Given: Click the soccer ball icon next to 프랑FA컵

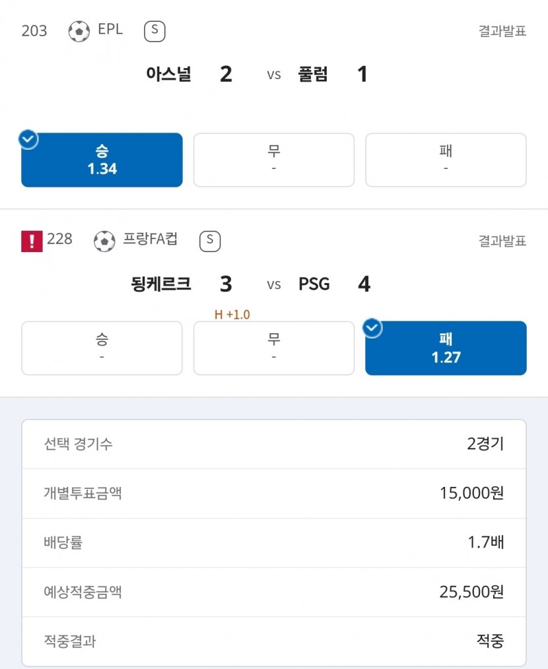Looking at the screenshot, I should click(104, 241).
